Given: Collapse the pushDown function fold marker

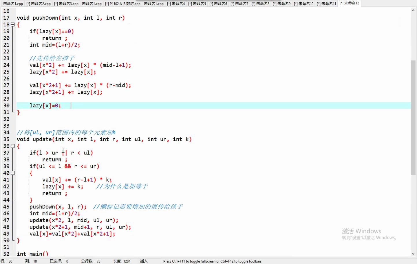Looking at the screenshot, I should click(13, 25).
